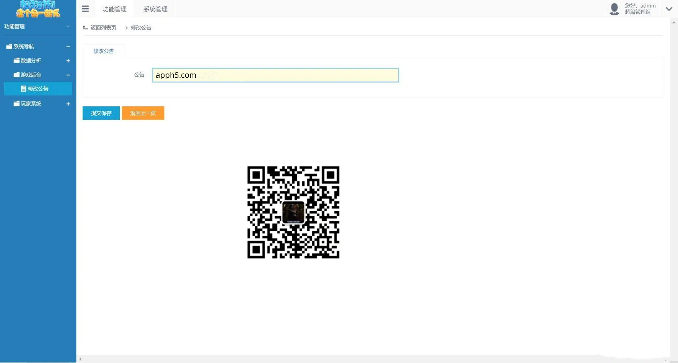The height and width of the screenshot is (363, 678).
Task: Collapse 系统导航 using the minus sign
Action: pos(68,47)
